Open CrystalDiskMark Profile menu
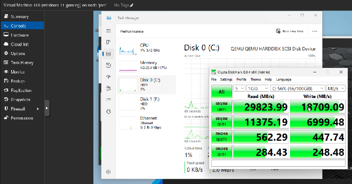Screen dimensions: 352x184 (241, 80)
